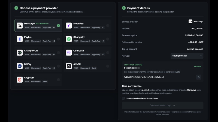Click the green selected checkmark on Mercuryo
The width and height of the screenshot is (218, 122).
point(58,25)
